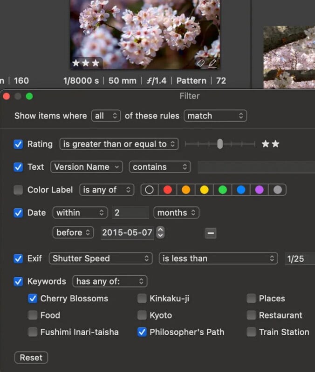Check the Kyoto keyword checkbox

point(142,315)
